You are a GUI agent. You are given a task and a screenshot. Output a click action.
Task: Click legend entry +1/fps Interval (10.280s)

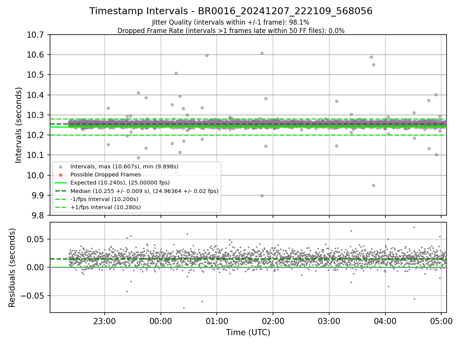[x=105, y=207]
